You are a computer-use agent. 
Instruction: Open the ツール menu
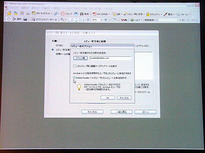(x=67, y=9)
